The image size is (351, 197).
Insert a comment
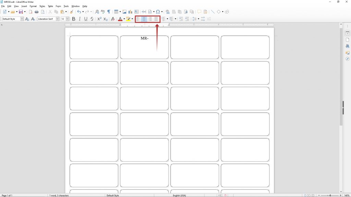199,12
